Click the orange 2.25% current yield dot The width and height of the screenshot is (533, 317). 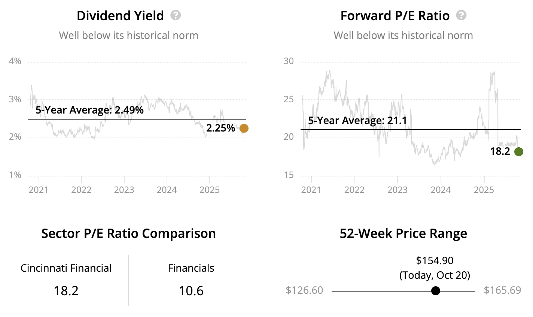tap(244, 129)
